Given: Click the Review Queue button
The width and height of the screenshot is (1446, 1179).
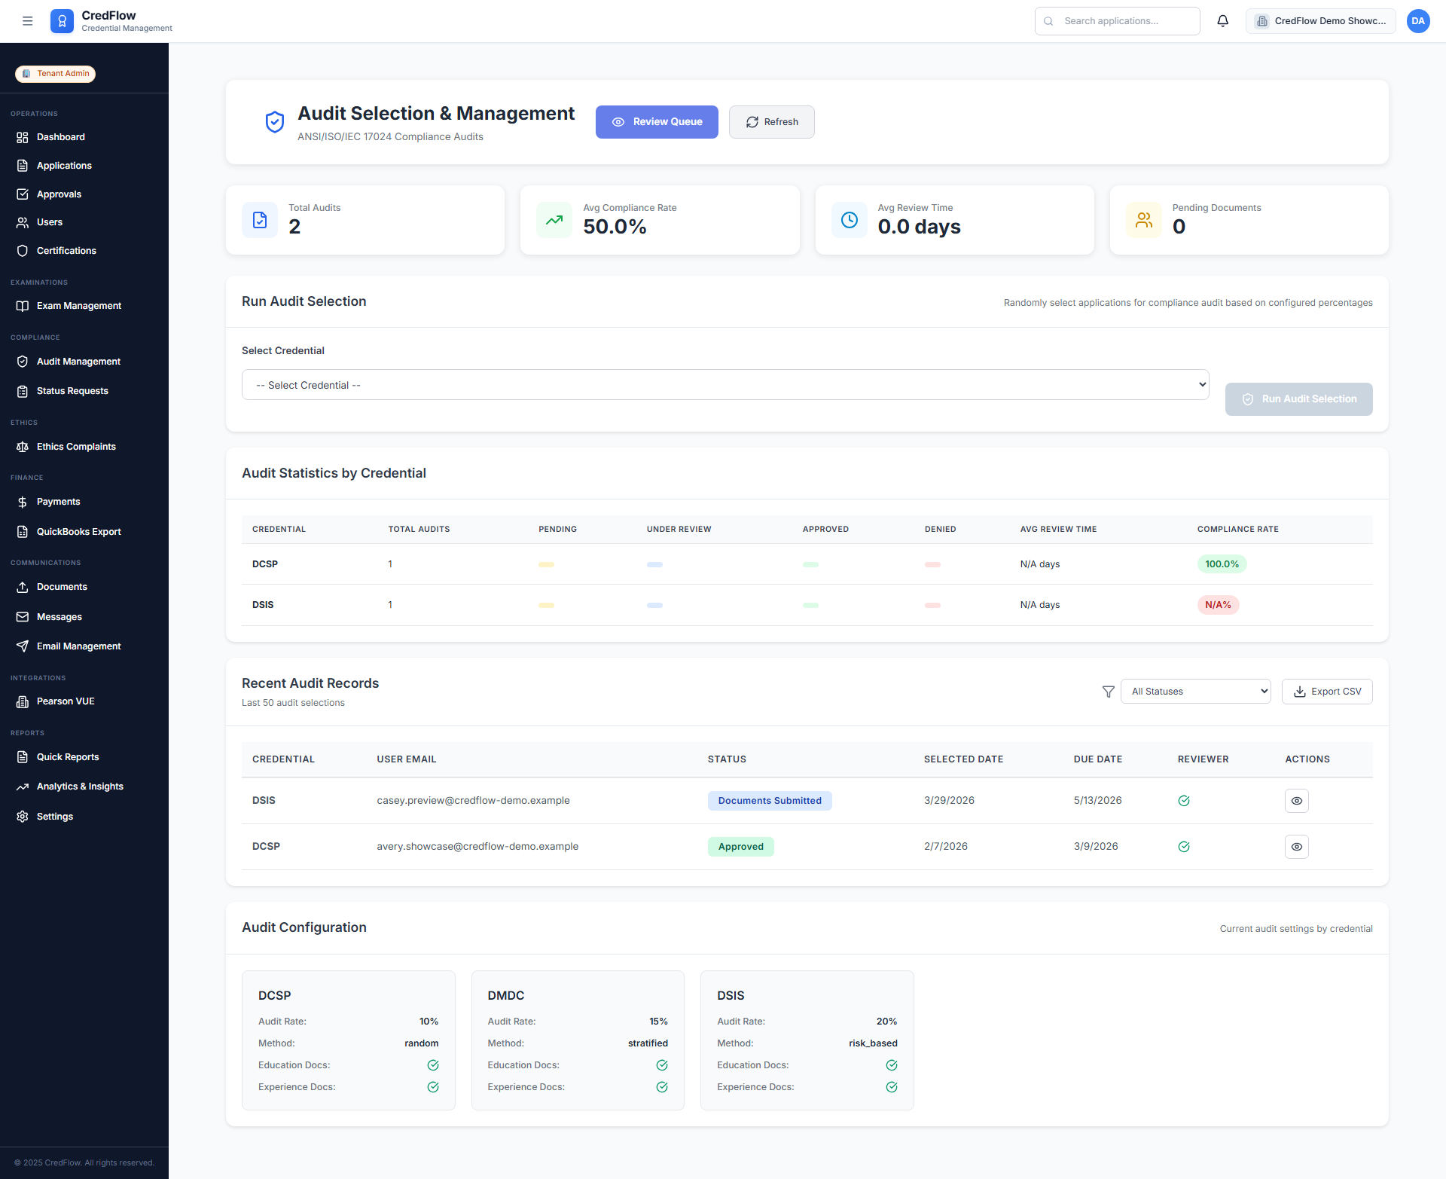Looking at the screenshot, I should [657, 122].
